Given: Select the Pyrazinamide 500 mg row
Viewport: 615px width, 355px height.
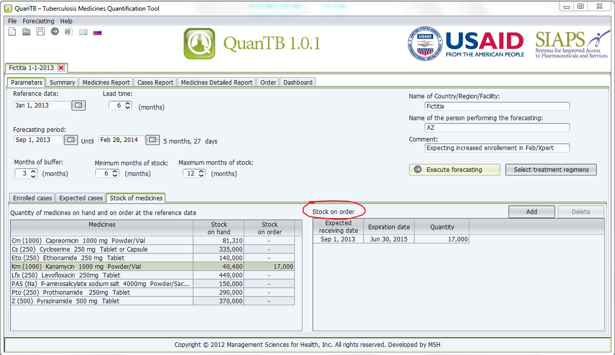Looking at the screenshot, I should click(152, 301).
